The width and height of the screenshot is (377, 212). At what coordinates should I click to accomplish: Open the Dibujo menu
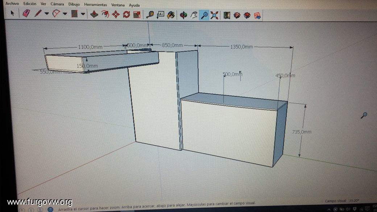(x=74, y=4)
